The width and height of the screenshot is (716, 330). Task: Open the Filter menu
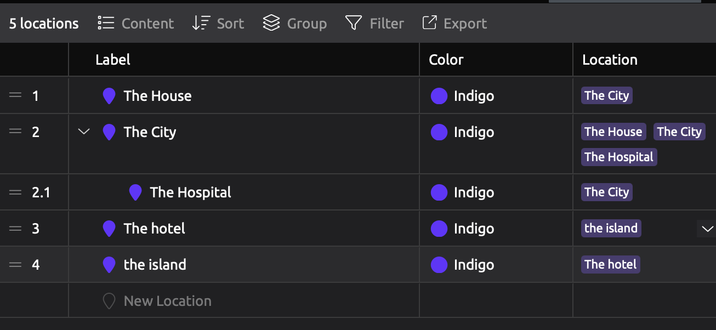click(x=374, y=24)
